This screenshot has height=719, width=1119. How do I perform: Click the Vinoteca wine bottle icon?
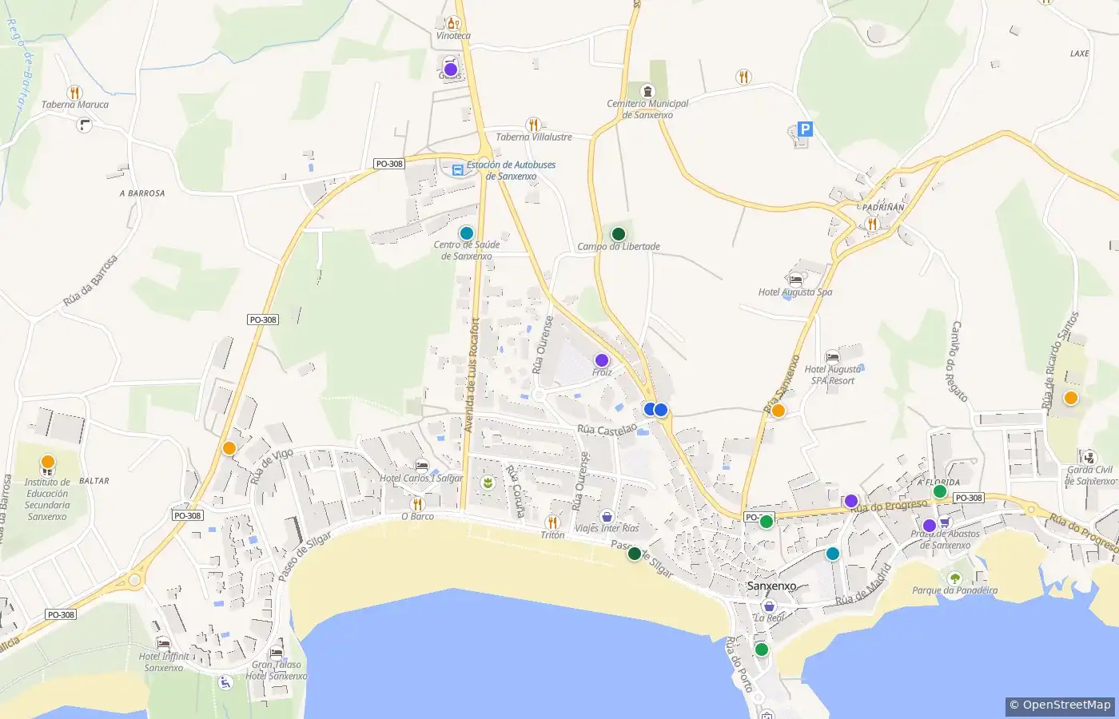click(x=453, y=23)
